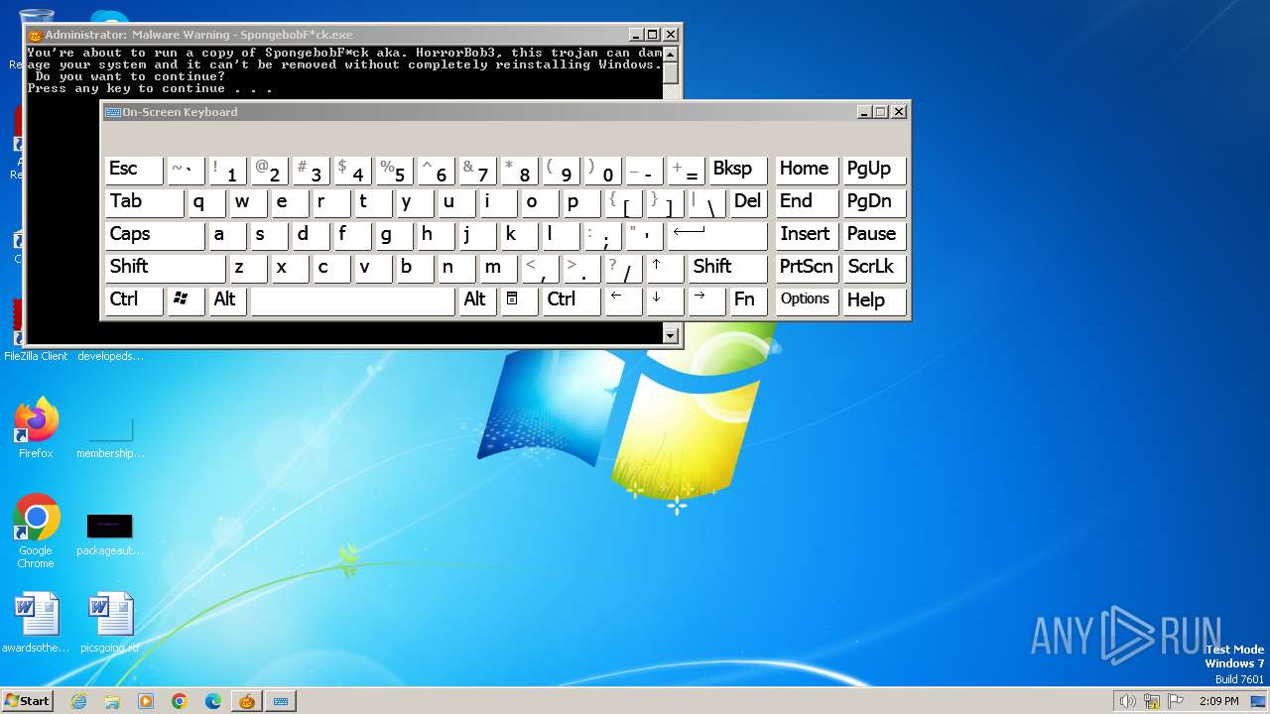The height and width of the screenshot is (714, 1270).
Task: Click the context menu key
Action: (519, 300)
